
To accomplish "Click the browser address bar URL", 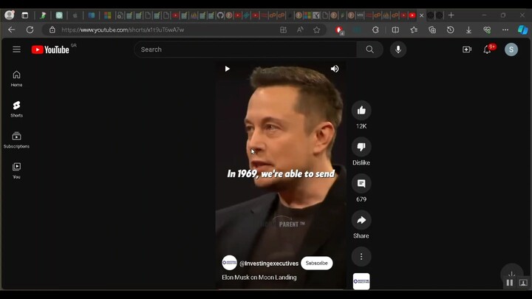I will click(123, 30).
